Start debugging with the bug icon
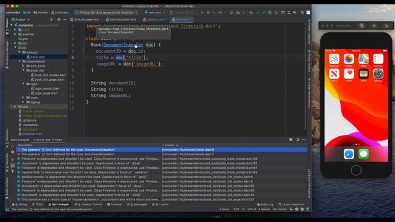The width and height of the screenshot is (395, 222). coord(208,12)
